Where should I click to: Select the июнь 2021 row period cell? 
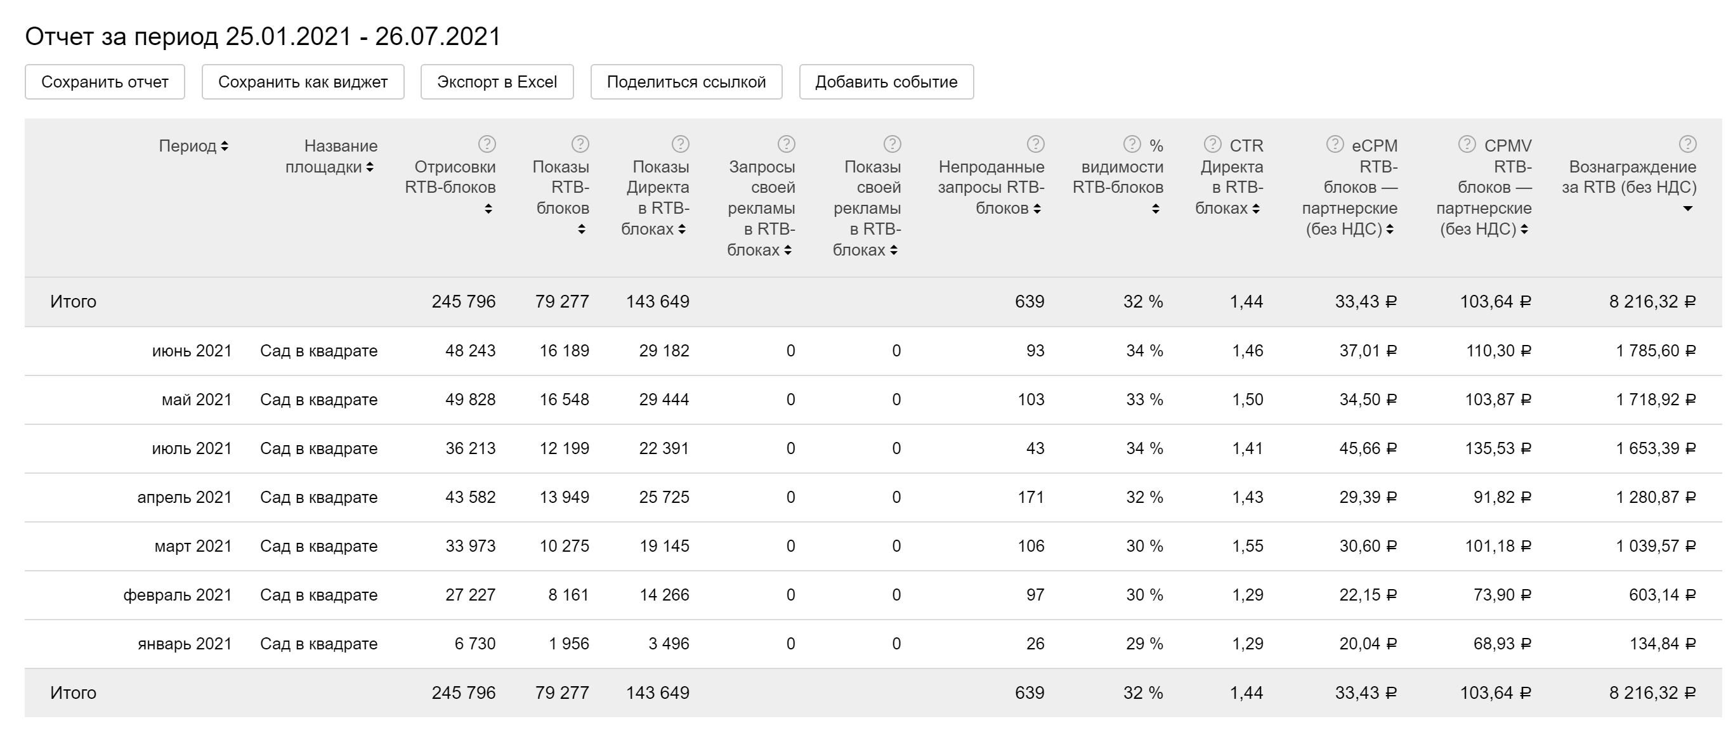click(191, 351)
